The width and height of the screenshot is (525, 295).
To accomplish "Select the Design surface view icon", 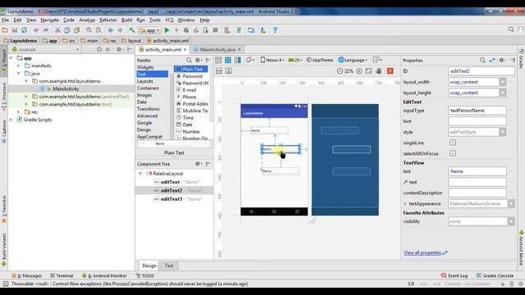I will [x=218, y=60].
